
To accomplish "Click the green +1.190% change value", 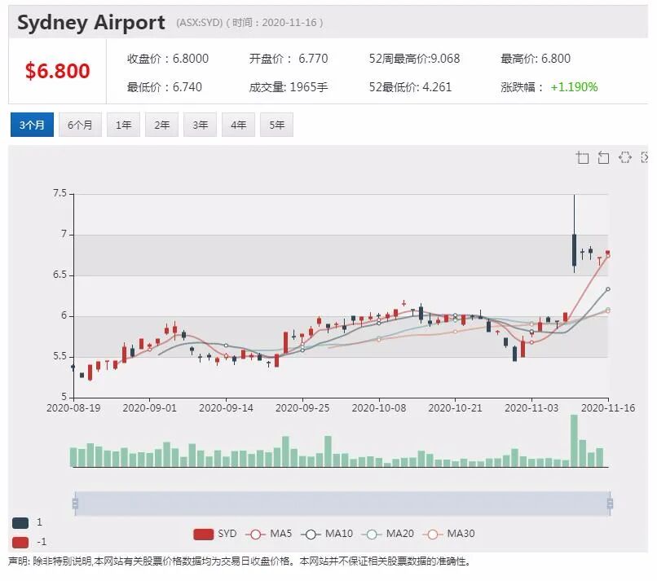I will point(574,87).
